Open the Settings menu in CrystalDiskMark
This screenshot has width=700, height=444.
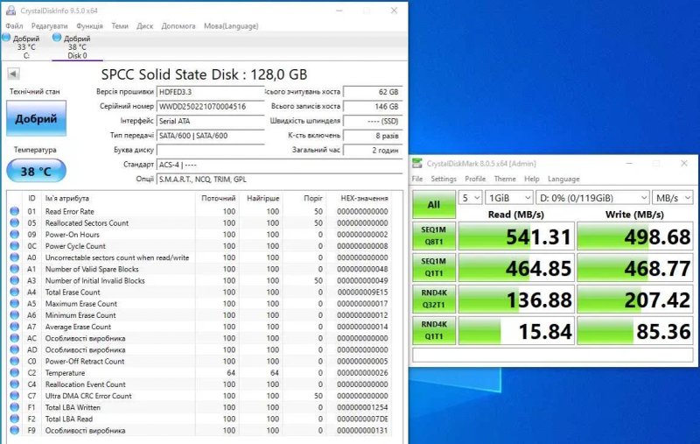pyautogui.click(x=444, y=179)
